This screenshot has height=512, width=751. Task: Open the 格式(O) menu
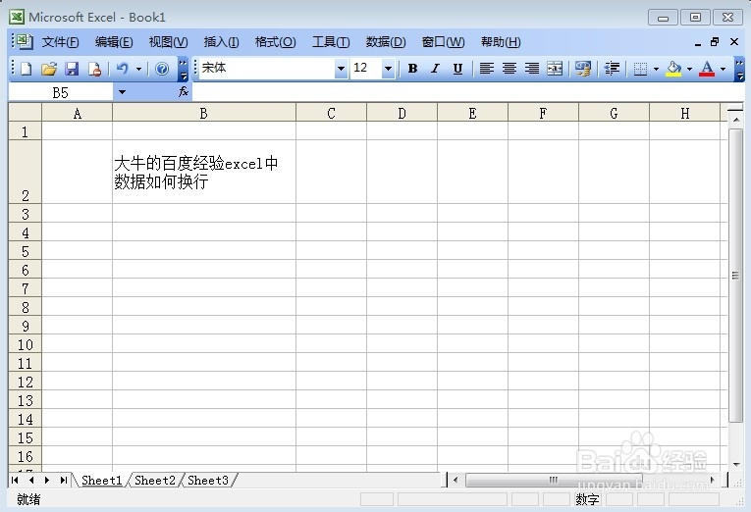[276, 42]
